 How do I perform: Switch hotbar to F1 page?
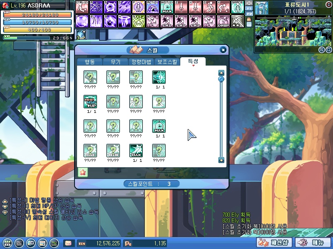pos(249,8)
